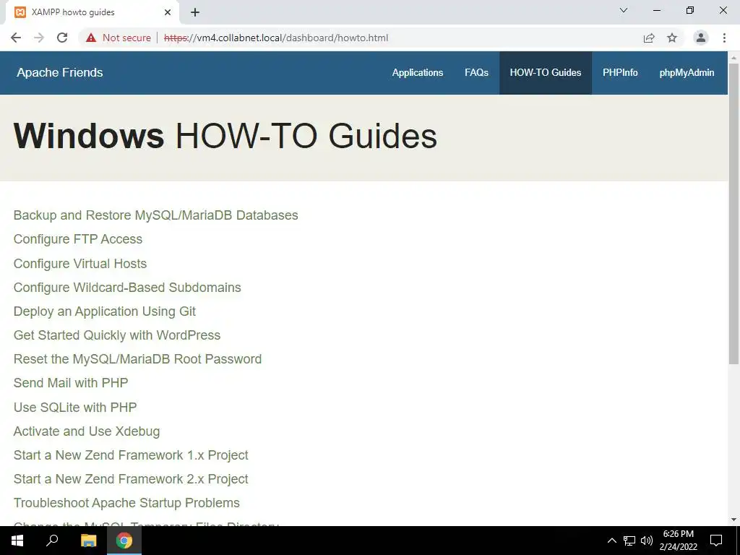Open the notification center icon
The image size is (740, 555).
(x=716, y=541)
